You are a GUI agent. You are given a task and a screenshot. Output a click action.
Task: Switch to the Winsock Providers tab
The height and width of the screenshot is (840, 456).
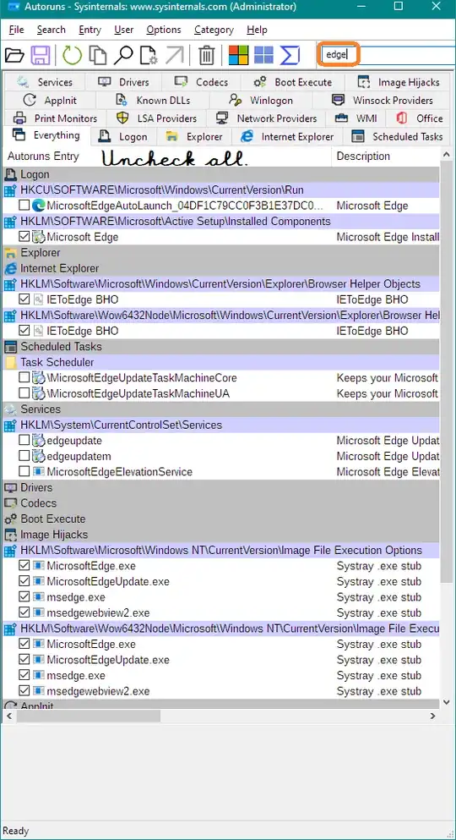tap(383, 100)
